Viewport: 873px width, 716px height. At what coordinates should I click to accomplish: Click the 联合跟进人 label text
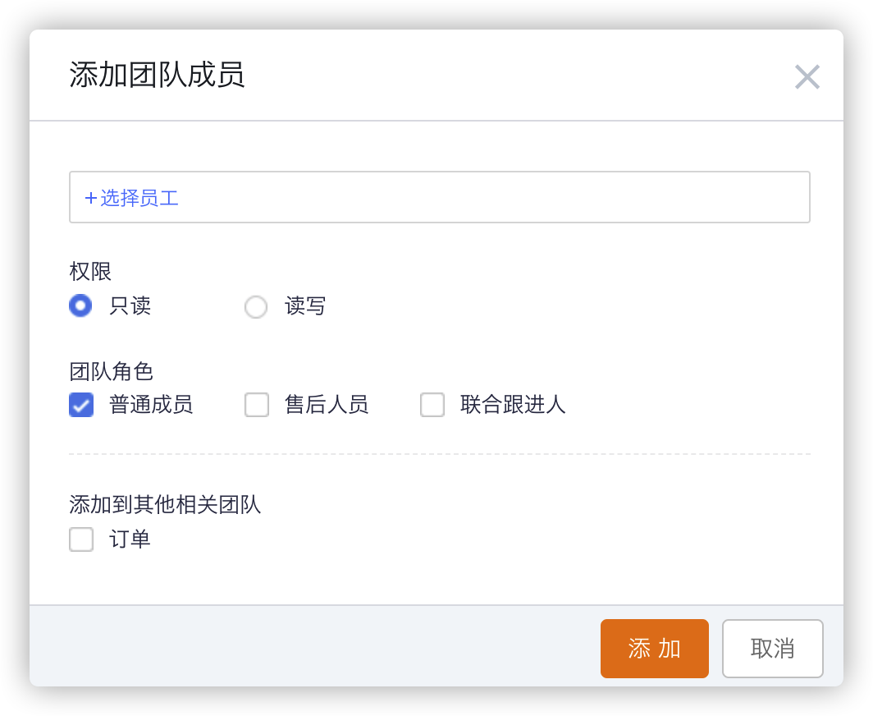click(x=513, y=405)
